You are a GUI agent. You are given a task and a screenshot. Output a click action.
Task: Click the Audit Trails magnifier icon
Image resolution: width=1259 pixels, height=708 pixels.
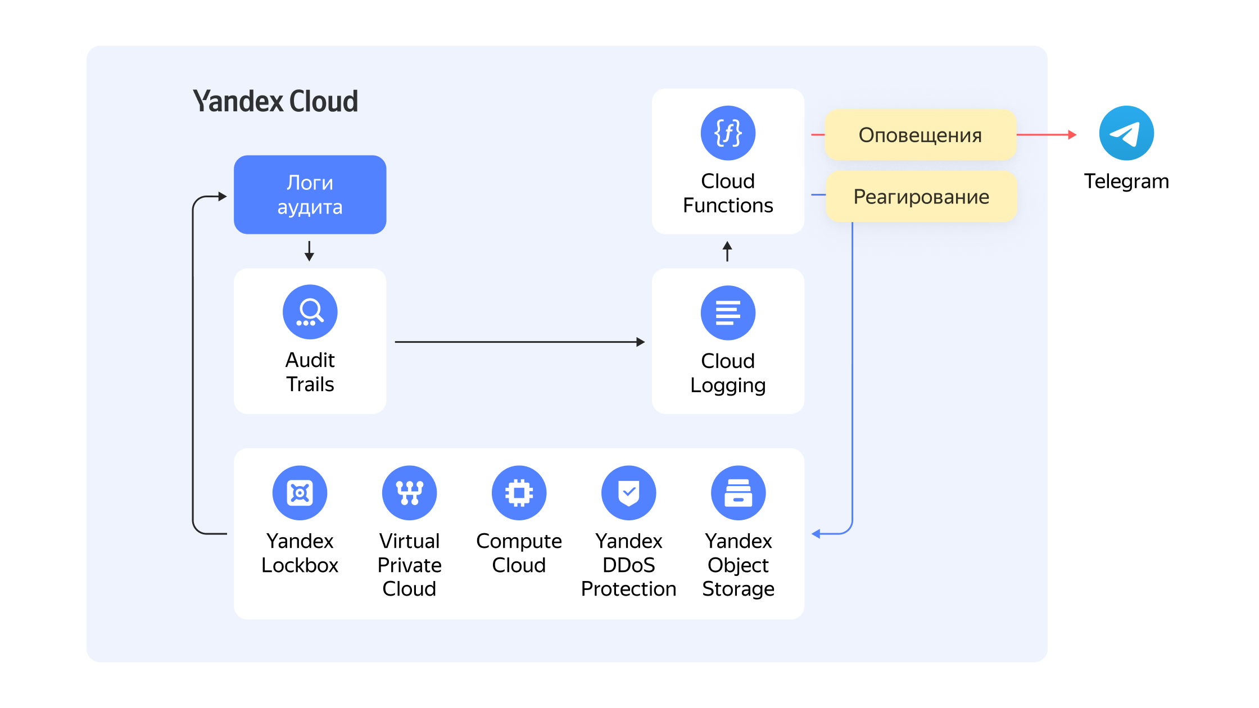310,312
